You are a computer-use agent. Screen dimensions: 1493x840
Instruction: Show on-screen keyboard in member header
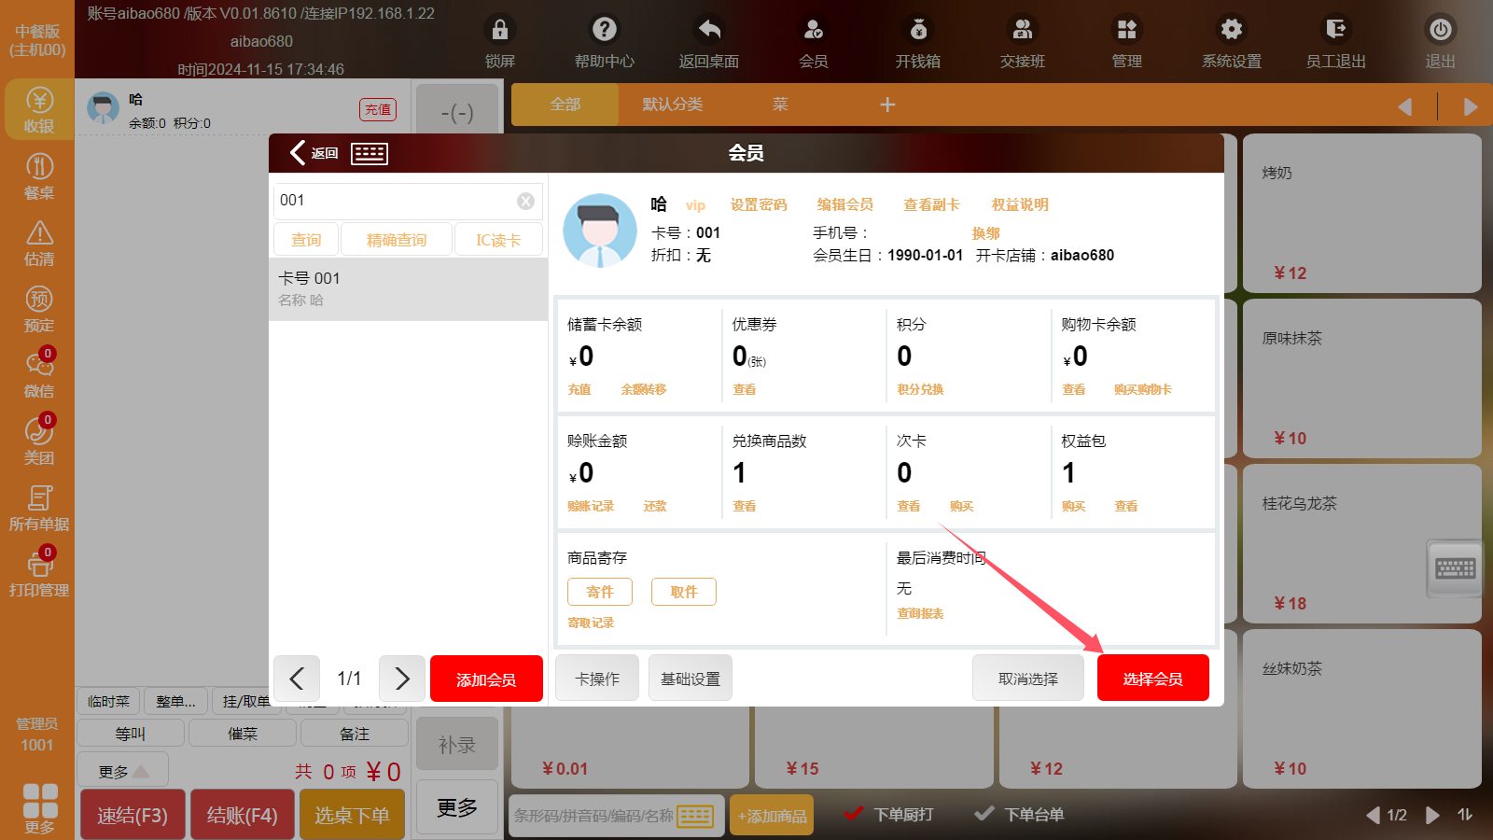(x=370, y=154)
